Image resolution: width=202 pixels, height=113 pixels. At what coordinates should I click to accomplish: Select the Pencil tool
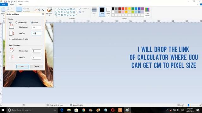pos(36,10)
